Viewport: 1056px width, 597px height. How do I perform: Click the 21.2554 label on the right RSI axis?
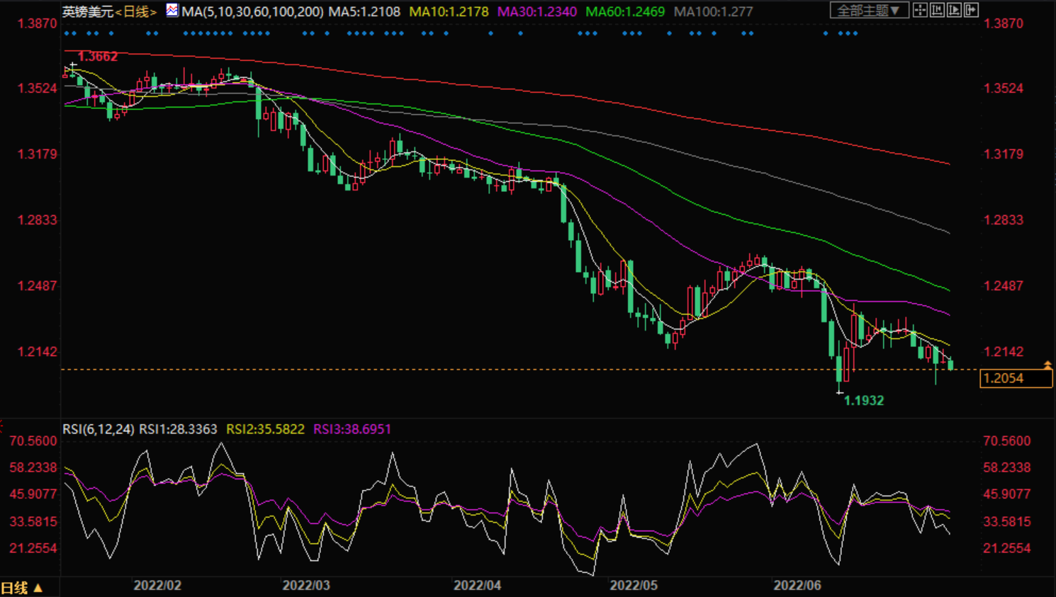[x=1007, y=549]
